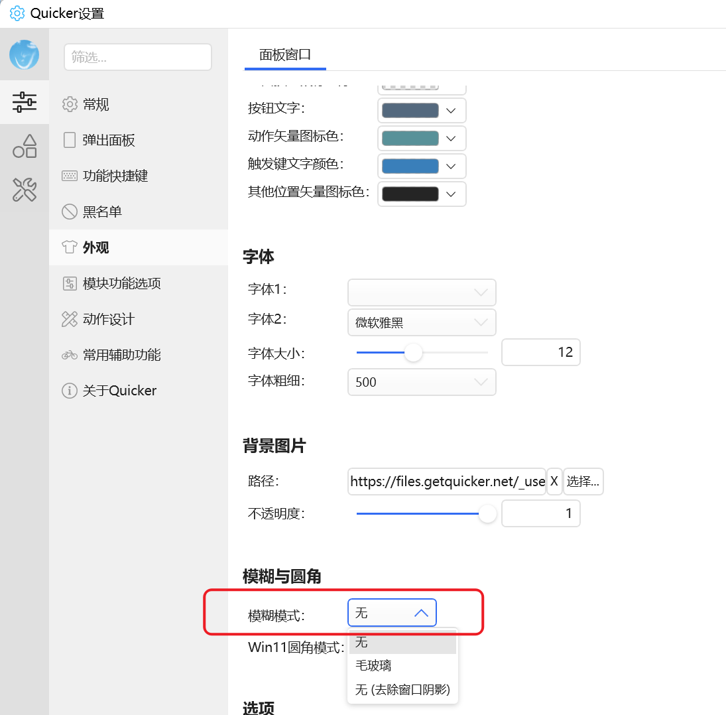Click the bicycle icon beside 常用辅助功能
This screenshot has height=715, width=726.
pyautogui.click(x=70, y=356)
